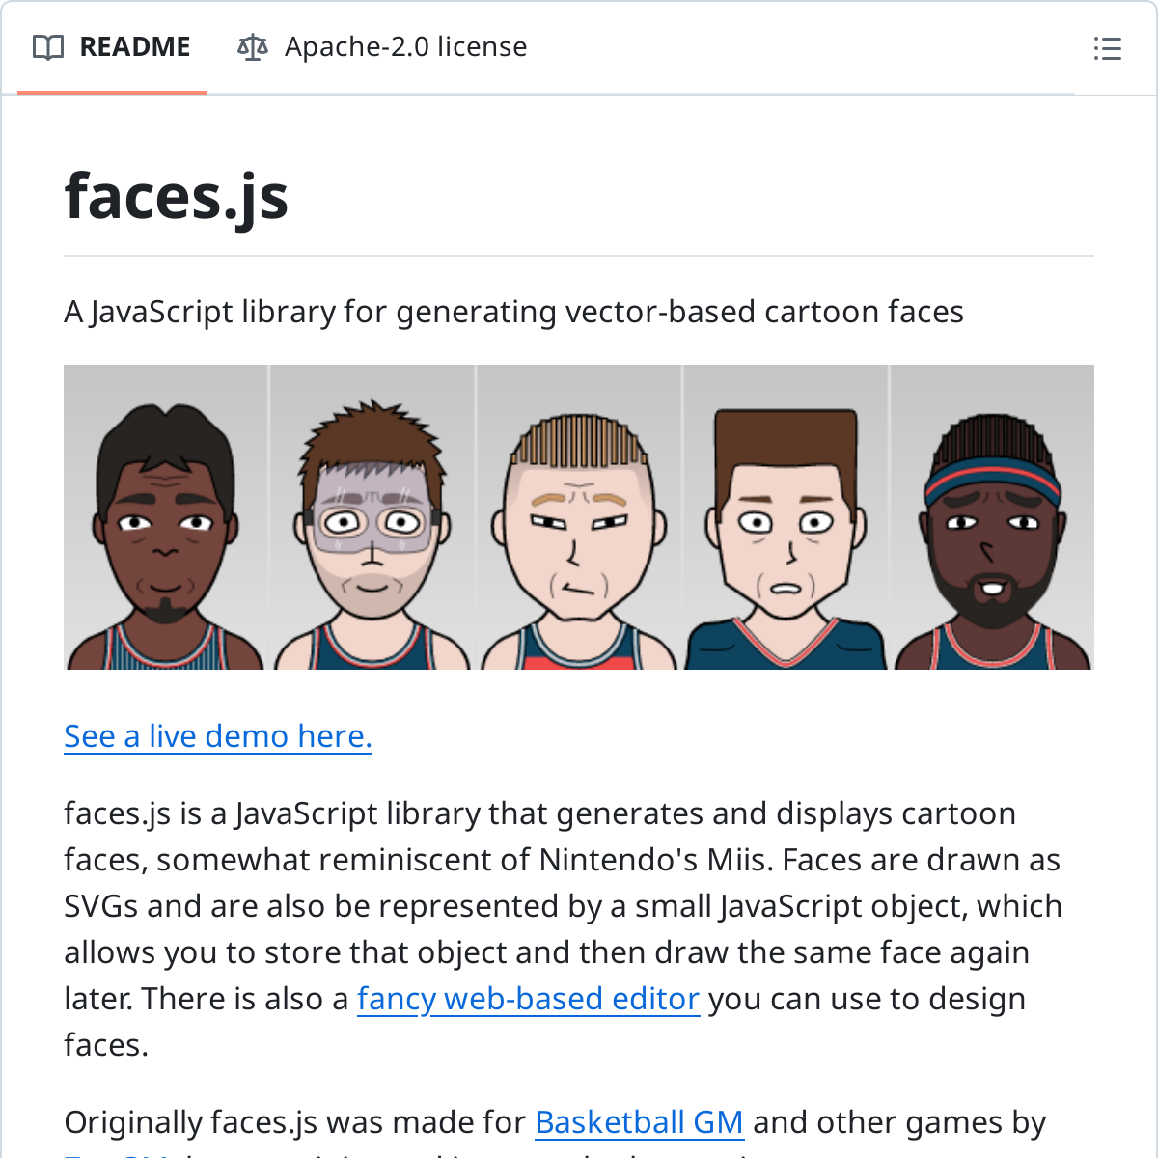The image size is (1158, 1158).
Task: Open the Basketball GM link
Action: pos(639,1122)
